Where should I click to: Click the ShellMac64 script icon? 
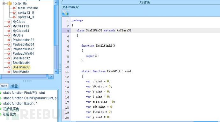tap(9, 63)
